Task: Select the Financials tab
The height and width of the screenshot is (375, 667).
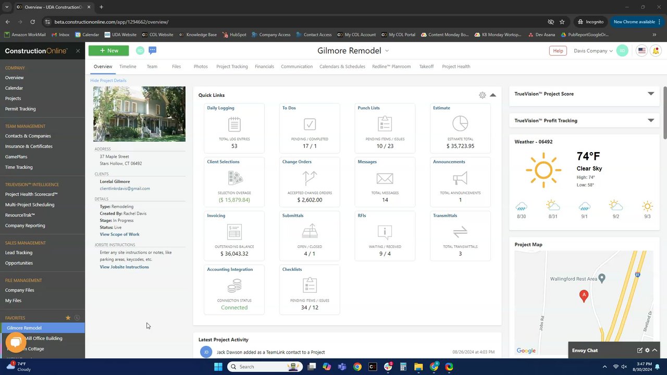Action: 264,67
